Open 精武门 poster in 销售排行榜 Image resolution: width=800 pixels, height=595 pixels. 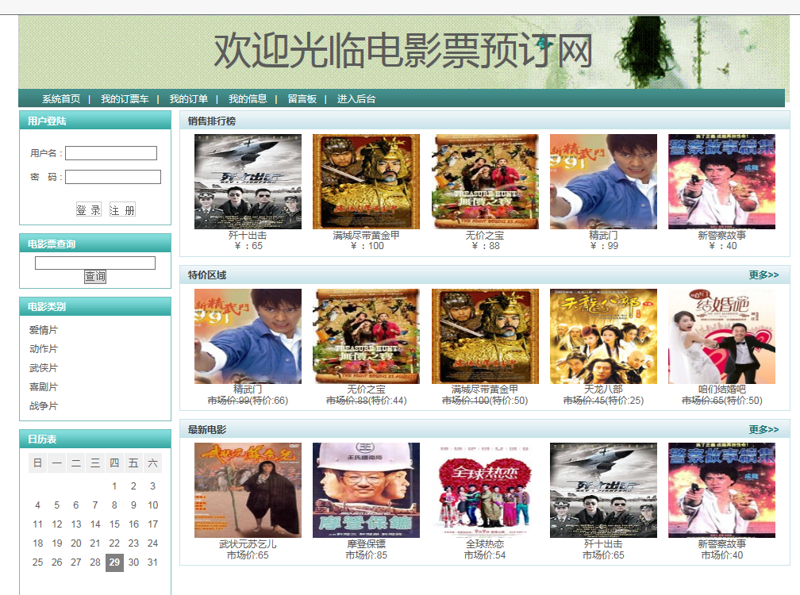point(603,182)
